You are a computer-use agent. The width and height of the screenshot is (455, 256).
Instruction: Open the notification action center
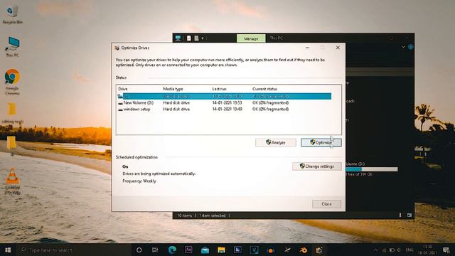click(446, 250)
